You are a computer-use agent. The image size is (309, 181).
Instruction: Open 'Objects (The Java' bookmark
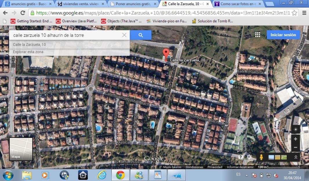click(121, 21)
